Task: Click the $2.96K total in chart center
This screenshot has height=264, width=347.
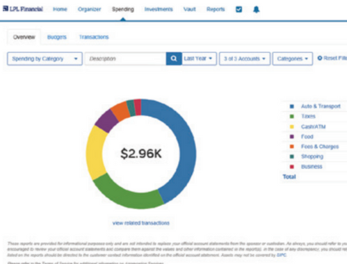Action: point(141,154)
